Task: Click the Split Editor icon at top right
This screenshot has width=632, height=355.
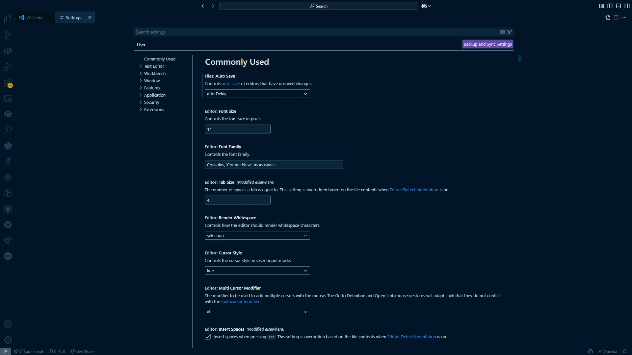Action: [x=616, y=17]
